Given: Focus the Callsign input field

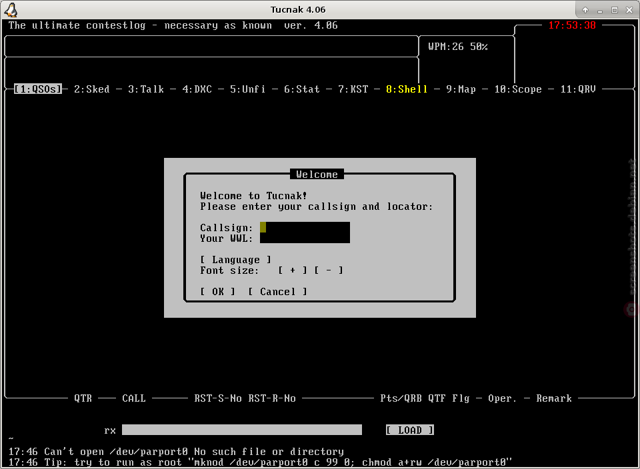Looking at the screenshot, I should (305, 227).
